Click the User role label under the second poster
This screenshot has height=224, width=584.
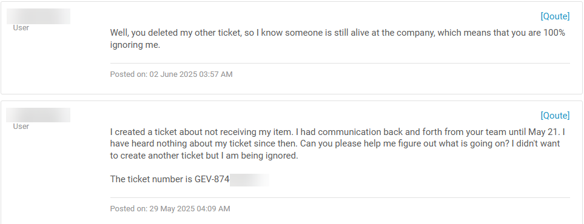click(x=21, y=126)
